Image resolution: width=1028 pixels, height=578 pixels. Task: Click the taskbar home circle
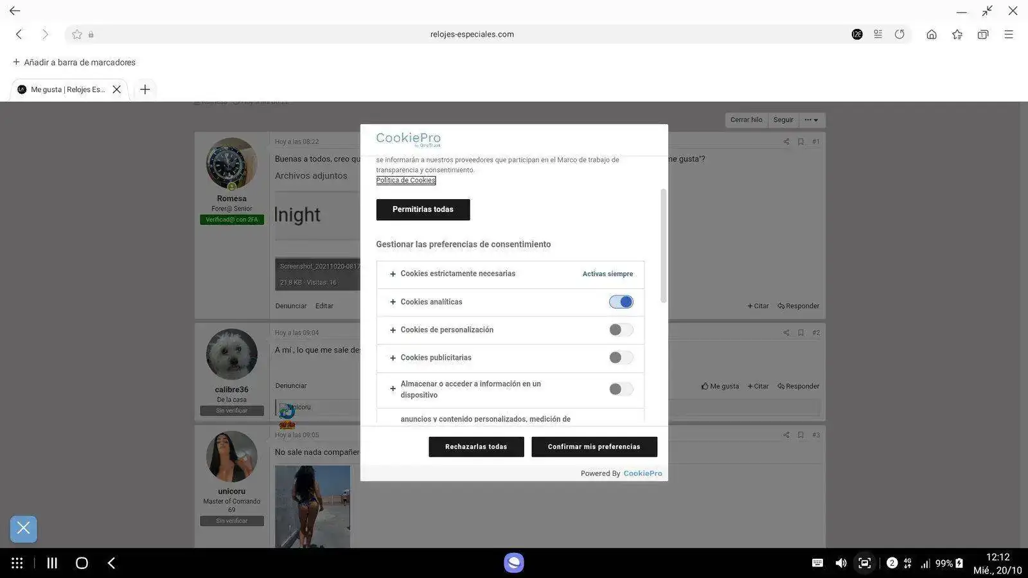tap(82, 563)
